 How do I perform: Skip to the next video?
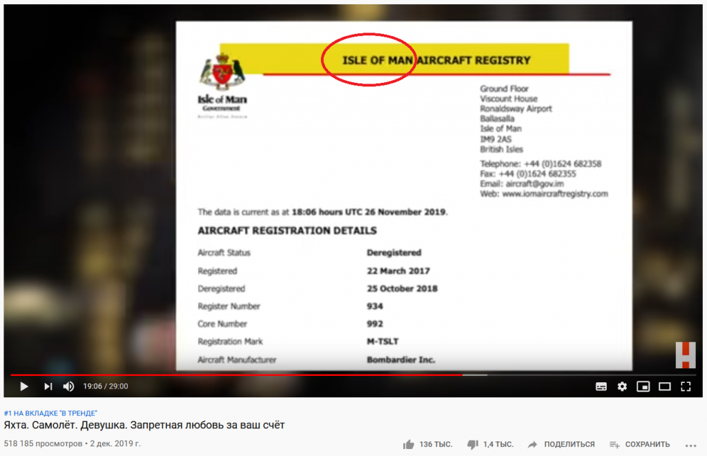tap(48, 386)
